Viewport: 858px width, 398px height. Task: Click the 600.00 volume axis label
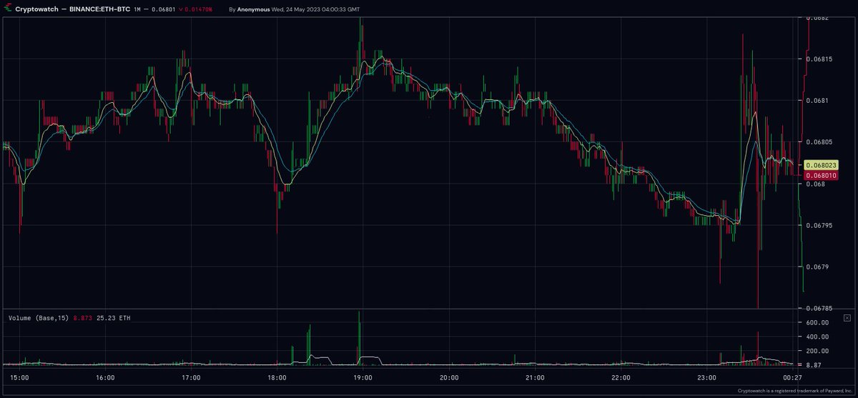point(819,323)
